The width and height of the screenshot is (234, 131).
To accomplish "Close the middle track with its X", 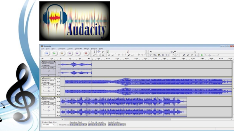I will click(x=42, y=78).
